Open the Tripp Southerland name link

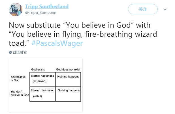coord(47,6)
